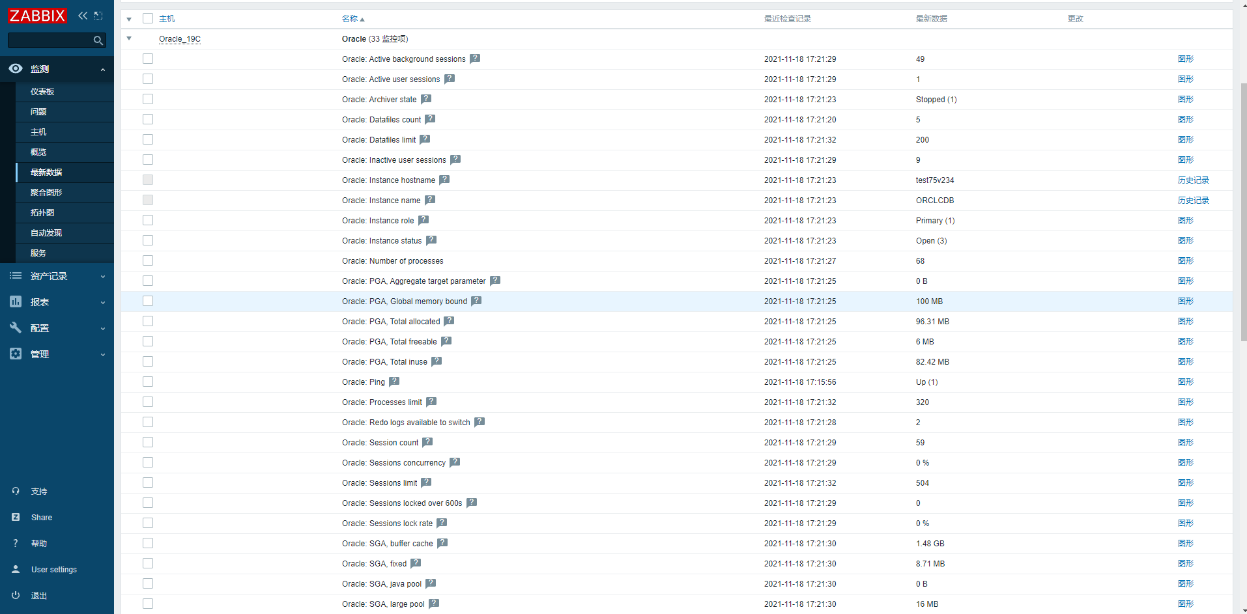Check the PGA, Global memory bound checkbox

(148, 301)
